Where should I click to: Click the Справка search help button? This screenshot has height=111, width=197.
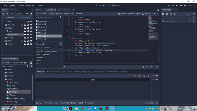(146, 14)
